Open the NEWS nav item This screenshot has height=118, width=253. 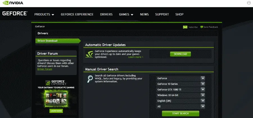tap(144, 14)
